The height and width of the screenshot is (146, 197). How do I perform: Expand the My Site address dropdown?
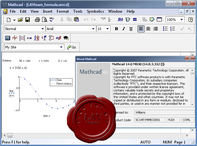tap(61, 47)
